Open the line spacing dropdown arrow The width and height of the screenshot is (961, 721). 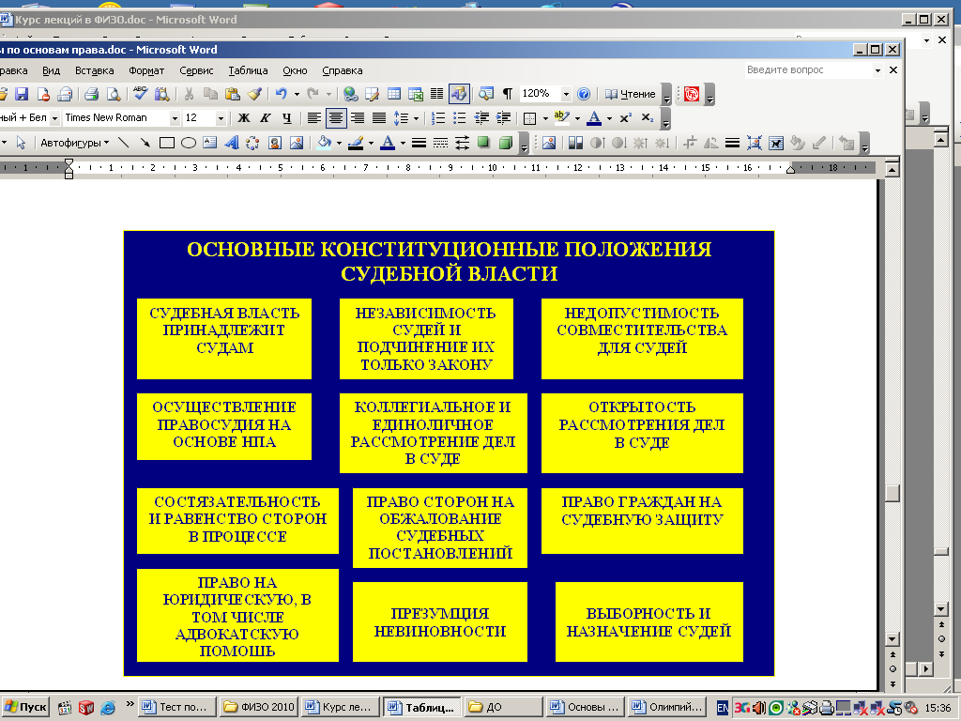point(416,117)
